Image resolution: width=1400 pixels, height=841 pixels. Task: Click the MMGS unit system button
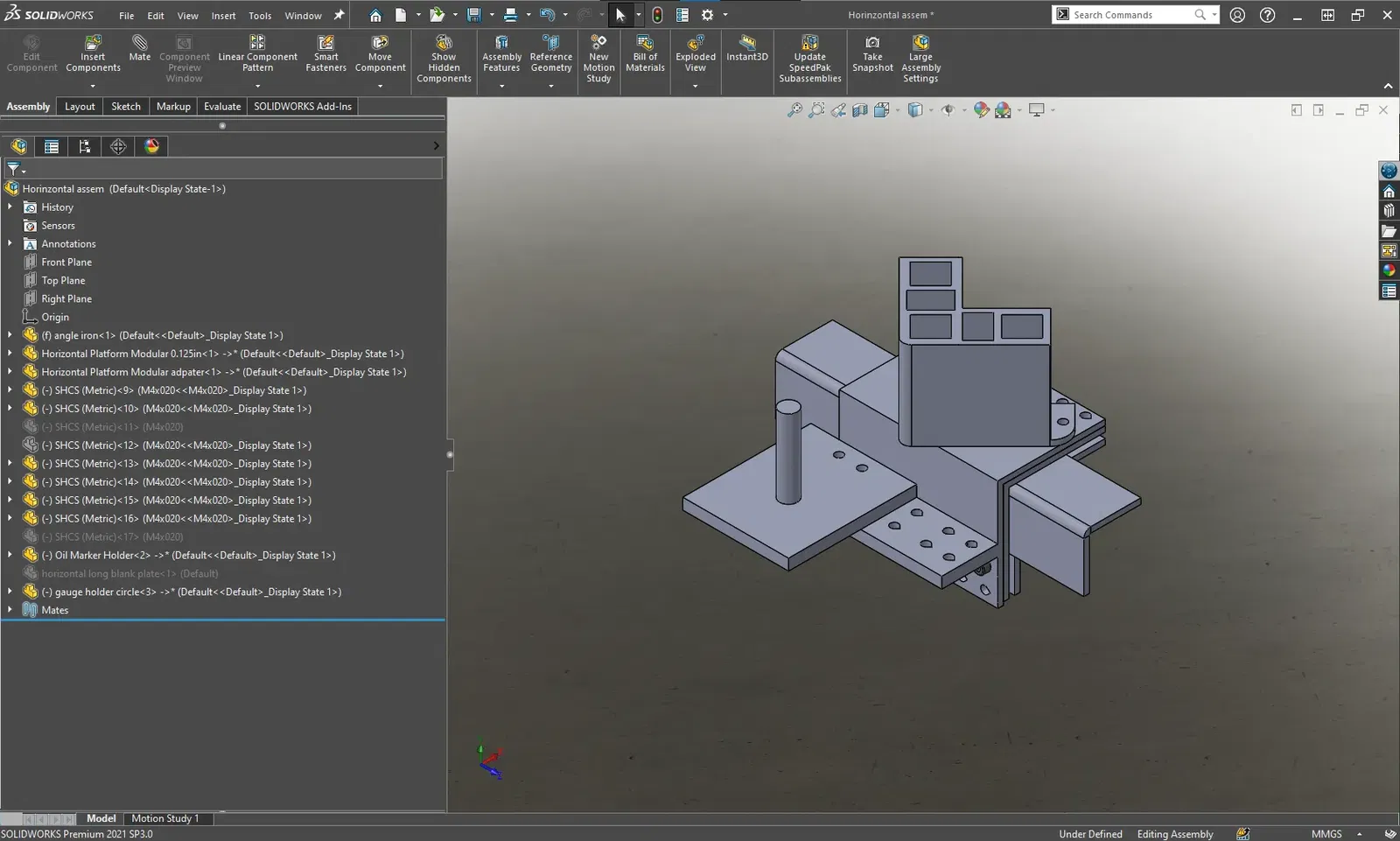coord(1326,834)
